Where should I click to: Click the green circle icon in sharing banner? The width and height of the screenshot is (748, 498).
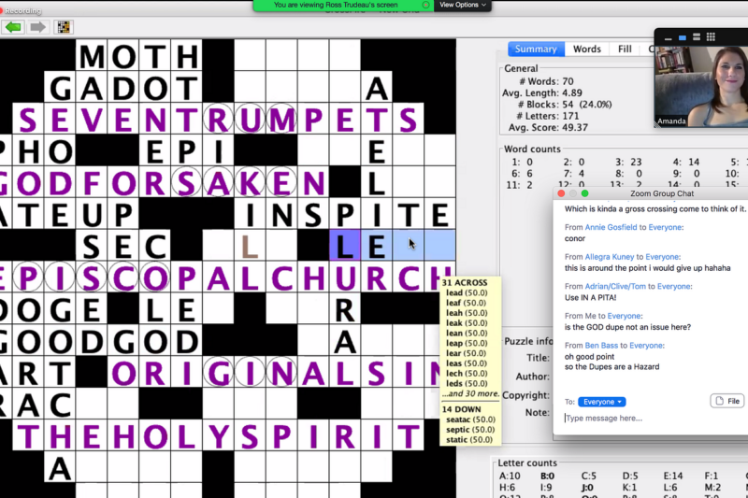(425, 5)
